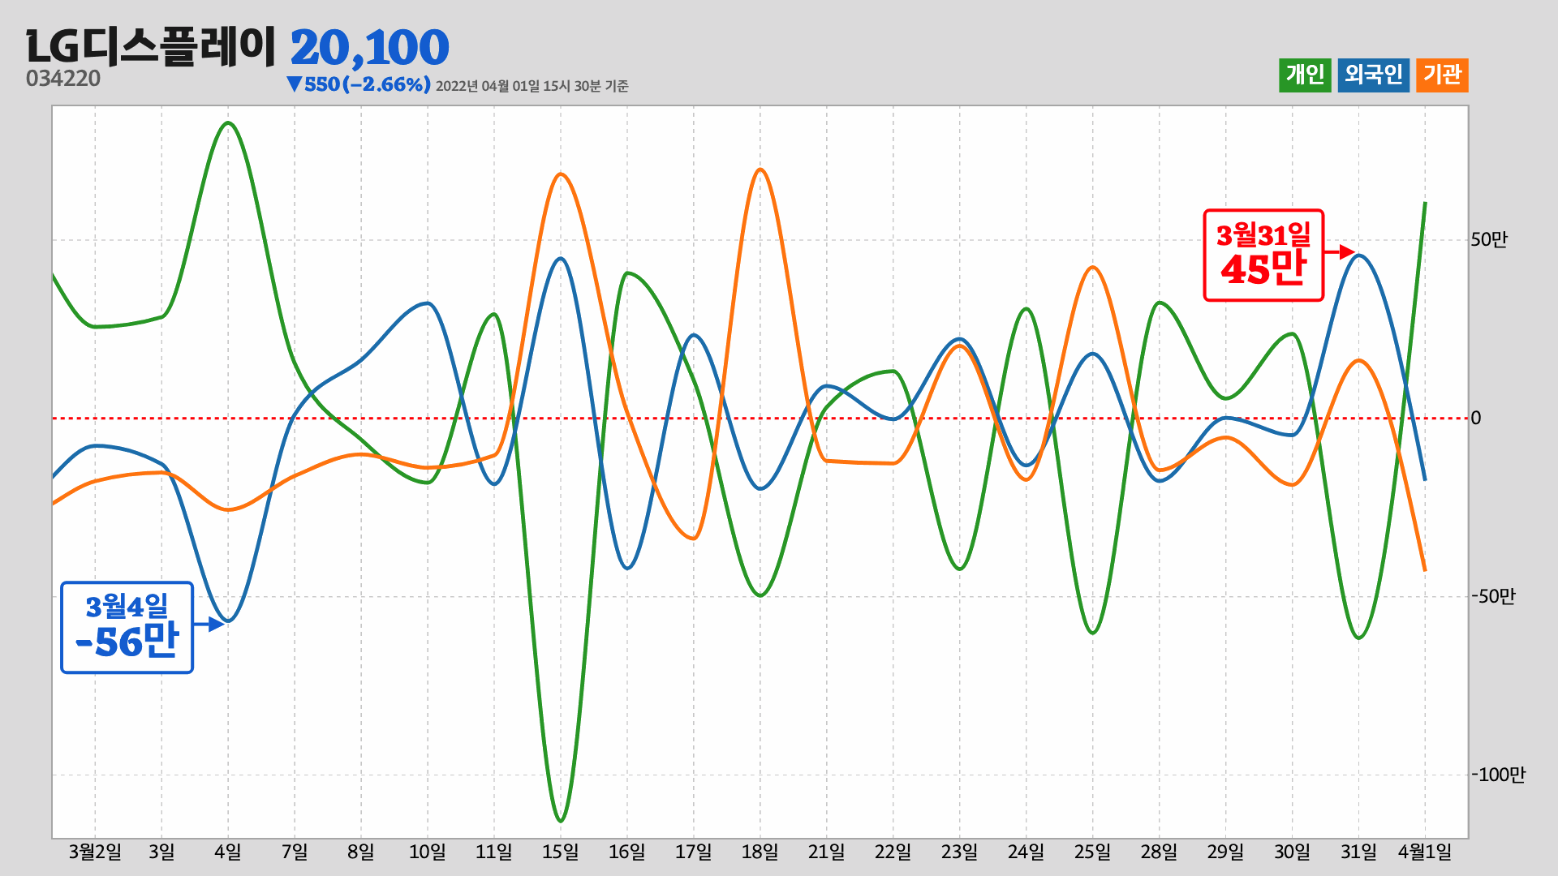This screenshot has width=1558, height=876.
Task: Click the 30일 x-axis label
Action: click(x=1293, y=852)
